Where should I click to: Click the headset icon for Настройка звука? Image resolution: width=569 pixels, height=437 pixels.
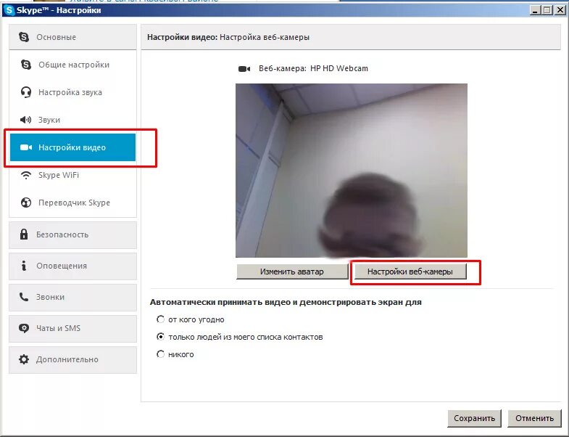(x=26, y=92)
